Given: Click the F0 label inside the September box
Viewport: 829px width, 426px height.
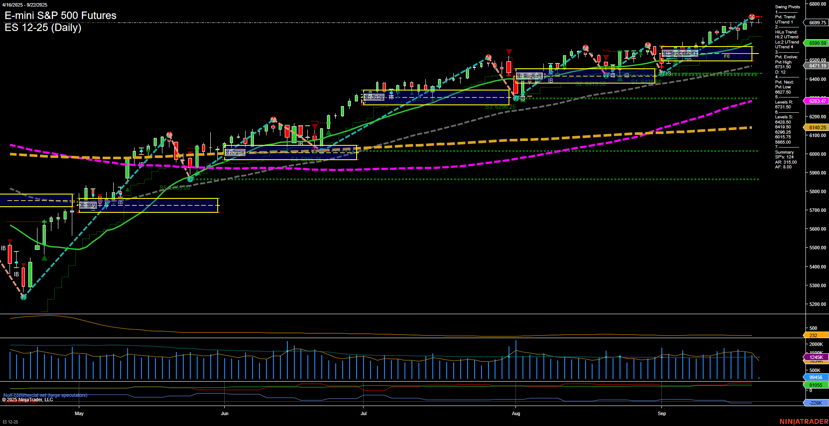Looking at the screenshot, I should (x=726, y=56).
